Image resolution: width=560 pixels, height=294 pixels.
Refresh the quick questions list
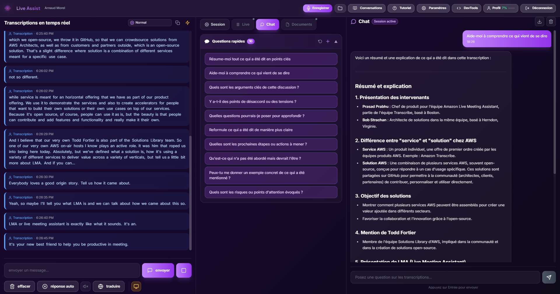pos(320,41)
